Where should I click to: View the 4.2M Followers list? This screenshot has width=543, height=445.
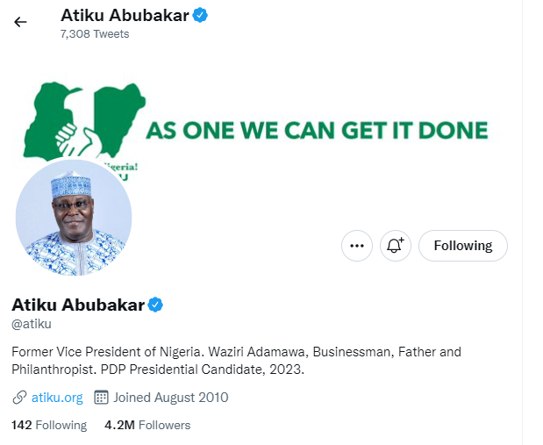(147, 425)
